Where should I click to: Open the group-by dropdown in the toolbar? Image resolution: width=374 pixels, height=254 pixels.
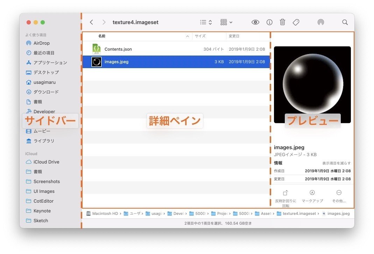[x=226, y=22]
